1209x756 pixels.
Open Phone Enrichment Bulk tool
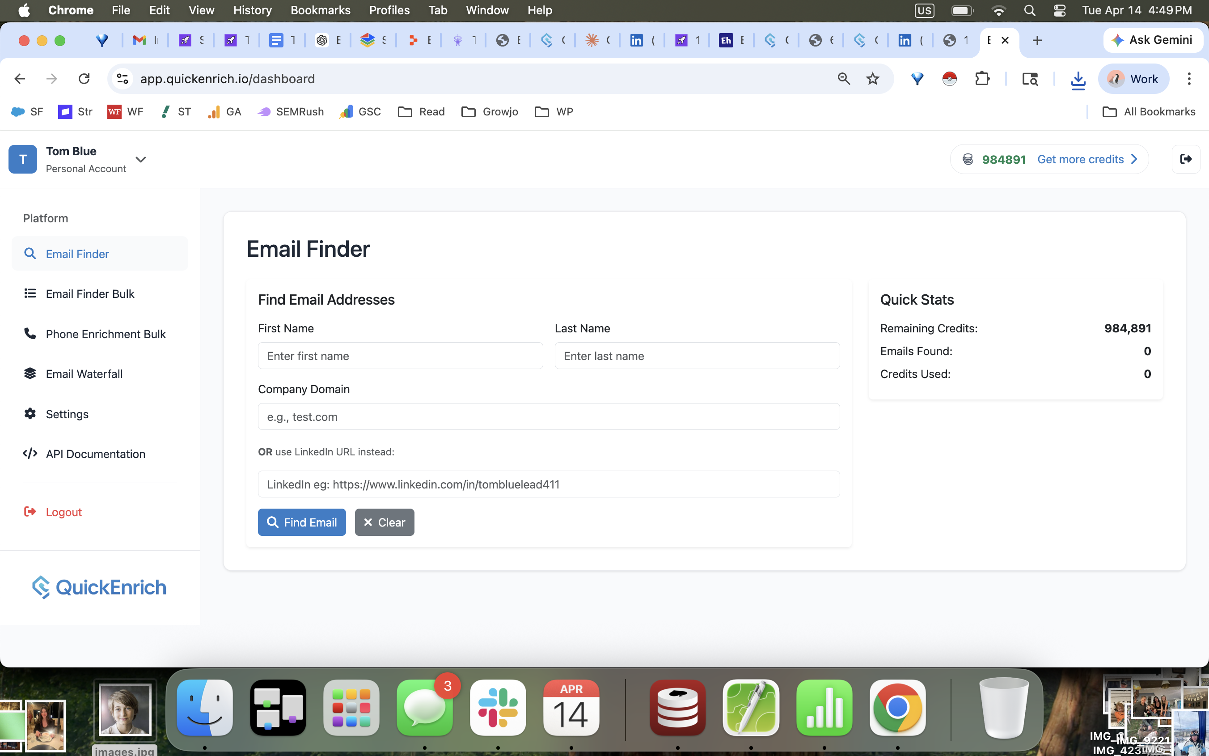(106, 334)
